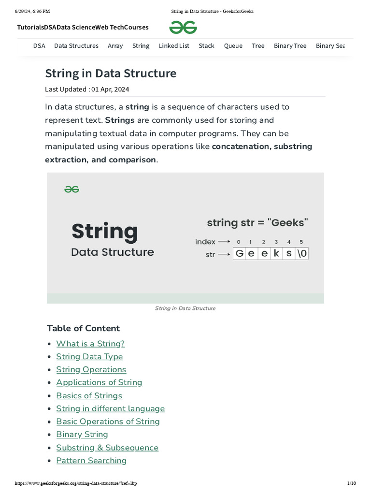Select the Binary Tree navigation item
The width and height of the screenshot is (371, 495).
(x=290, y=46)
